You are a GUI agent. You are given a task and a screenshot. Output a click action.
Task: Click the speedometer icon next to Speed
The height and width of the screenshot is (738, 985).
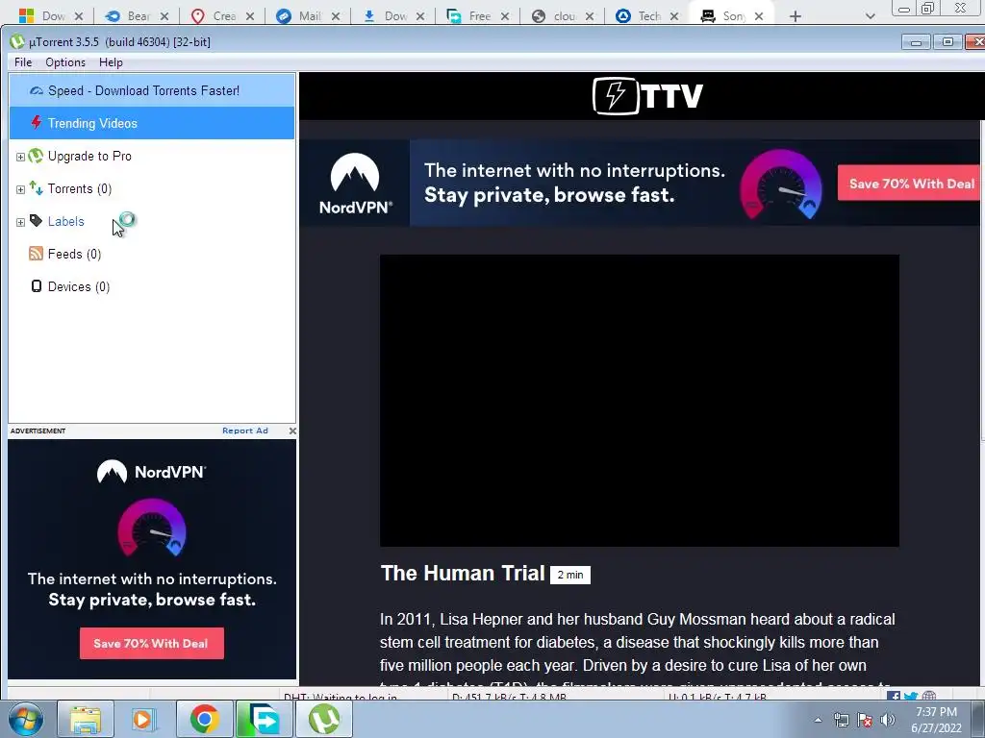tap(37, 90)
